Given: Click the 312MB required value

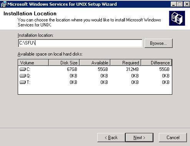Looking at the screenshot, I should pos(132,69).
